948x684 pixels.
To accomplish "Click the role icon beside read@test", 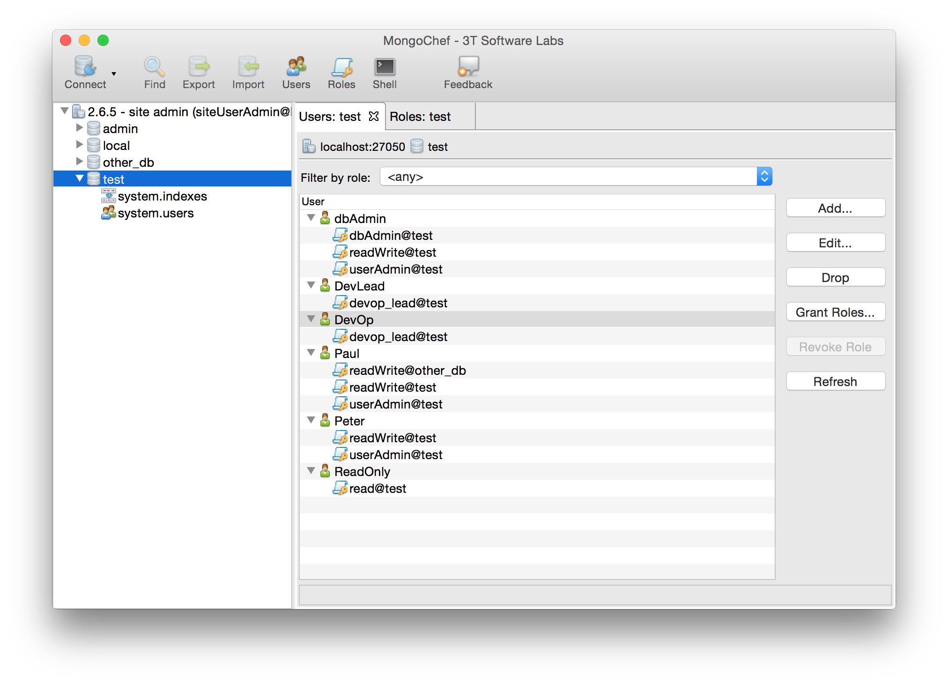I will (x=340, y=488).
